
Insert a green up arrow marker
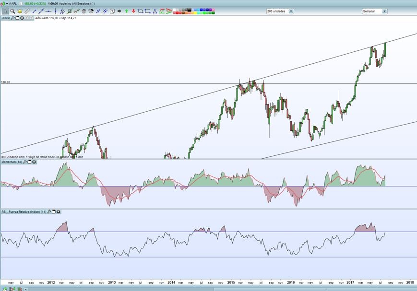pyautogui.click(x=127, y=11)
